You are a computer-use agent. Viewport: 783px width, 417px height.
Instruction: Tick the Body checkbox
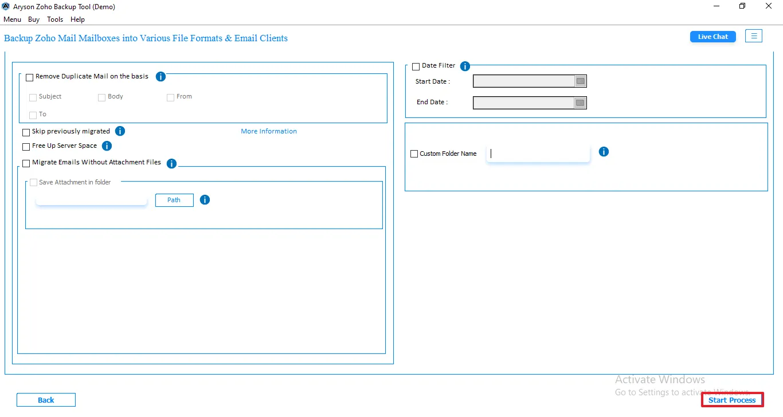101,97
